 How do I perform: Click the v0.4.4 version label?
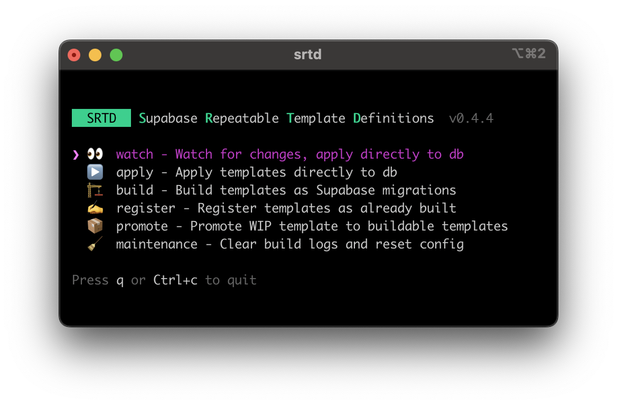coord(471,118)
